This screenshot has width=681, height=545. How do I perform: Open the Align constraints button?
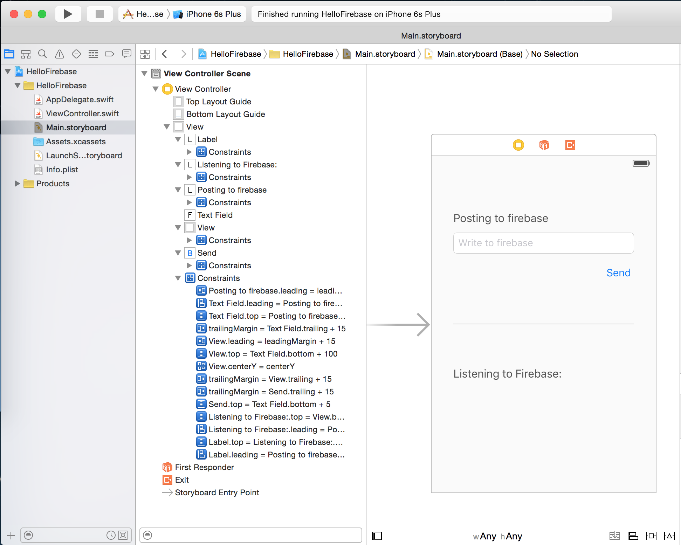point(633,536)
